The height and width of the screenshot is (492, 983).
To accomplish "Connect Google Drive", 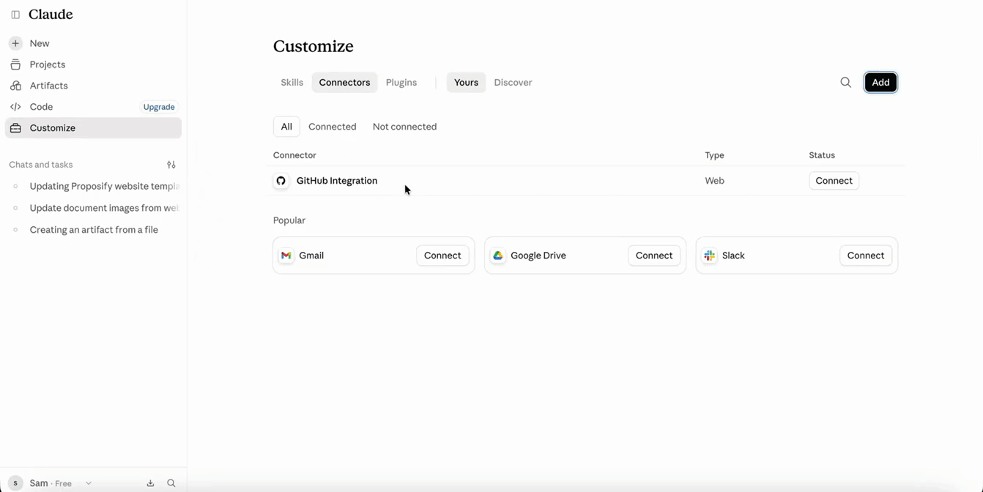I will pyautogui.click(x=654, y=256).
